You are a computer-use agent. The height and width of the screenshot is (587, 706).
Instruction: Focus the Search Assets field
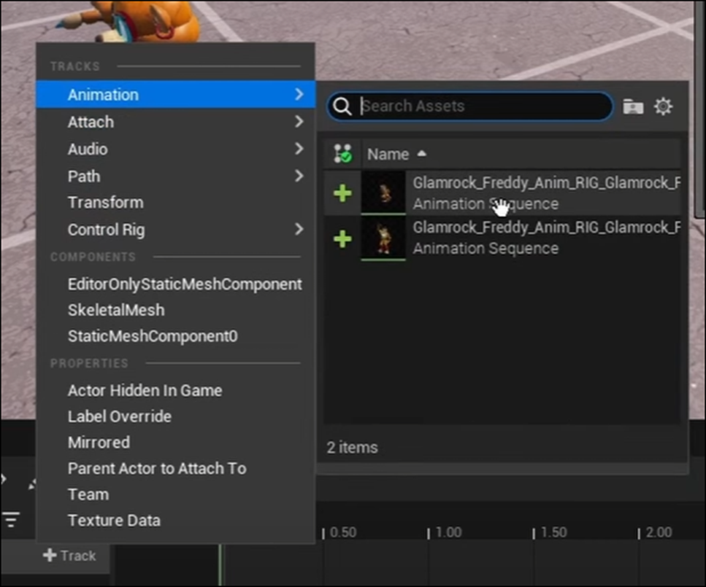[x=469, y=106]
